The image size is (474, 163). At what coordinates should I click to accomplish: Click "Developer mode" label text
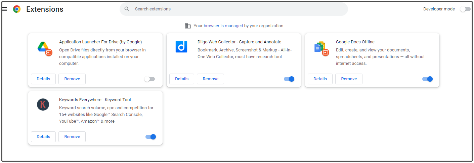coord(439,9)
